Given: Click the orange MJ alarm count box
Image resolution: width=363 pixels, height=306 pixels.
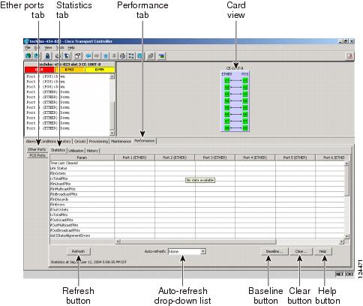Looking at the screenshot, I should (69, 70).
